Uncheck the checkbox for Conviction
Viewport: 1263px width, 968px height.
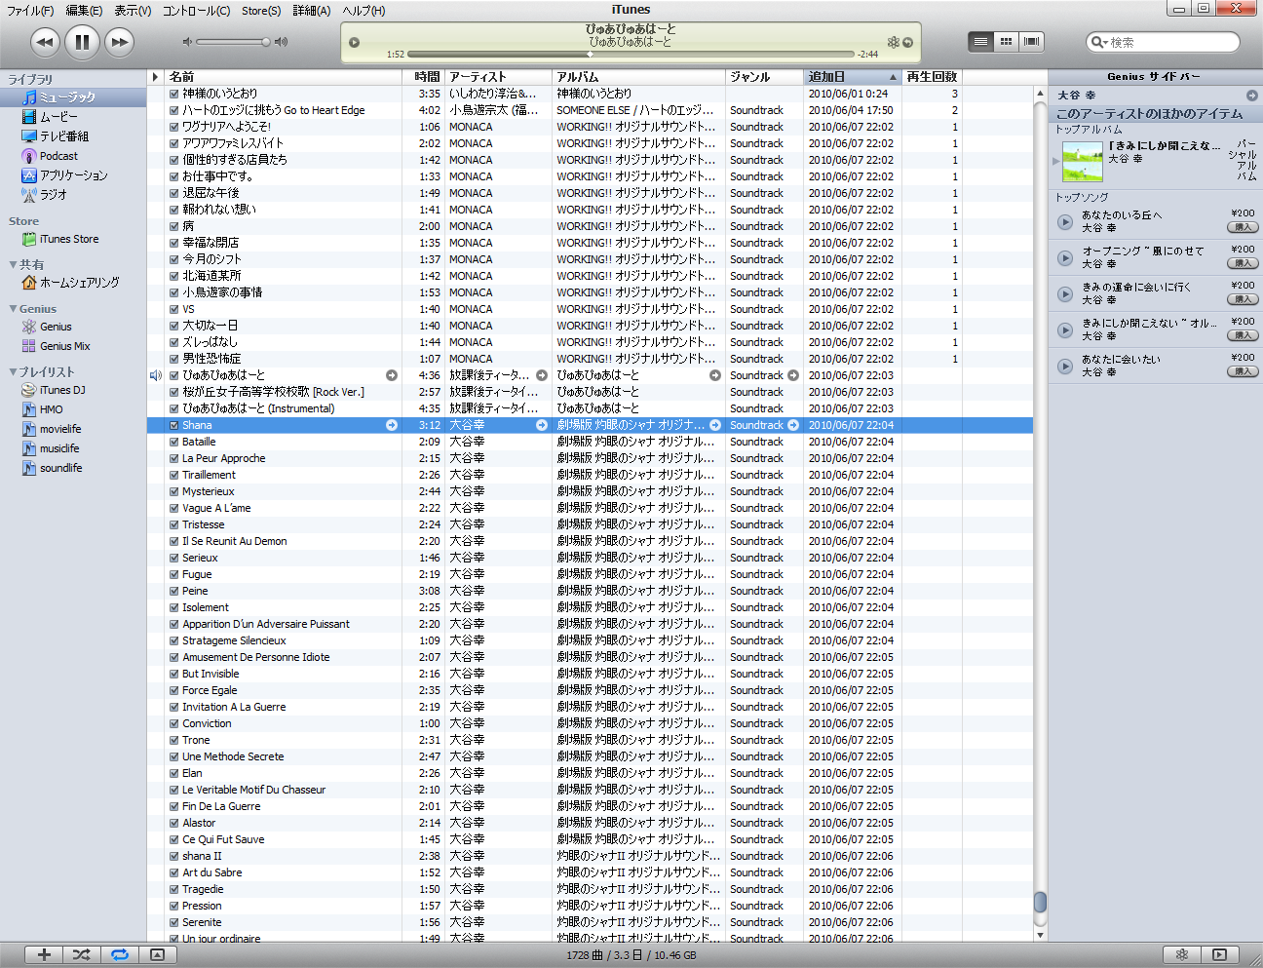173,723
